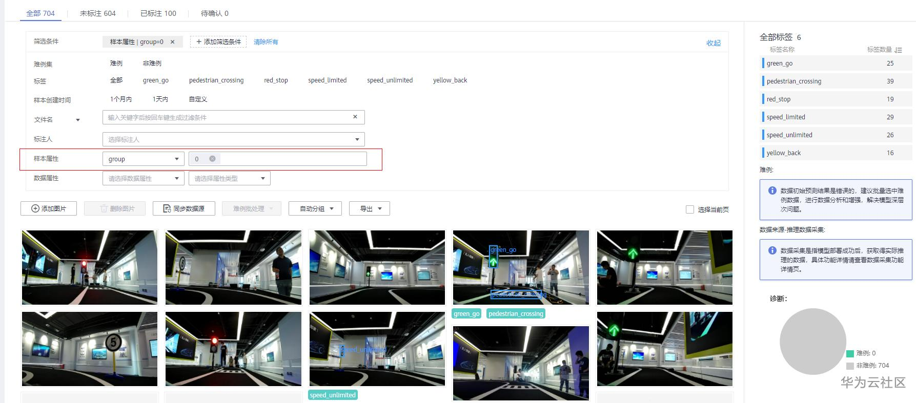The width and height of the screenshot is (916, 403).
Task: Click the grey 非难例 legend swatch
Action: (850, 366)
